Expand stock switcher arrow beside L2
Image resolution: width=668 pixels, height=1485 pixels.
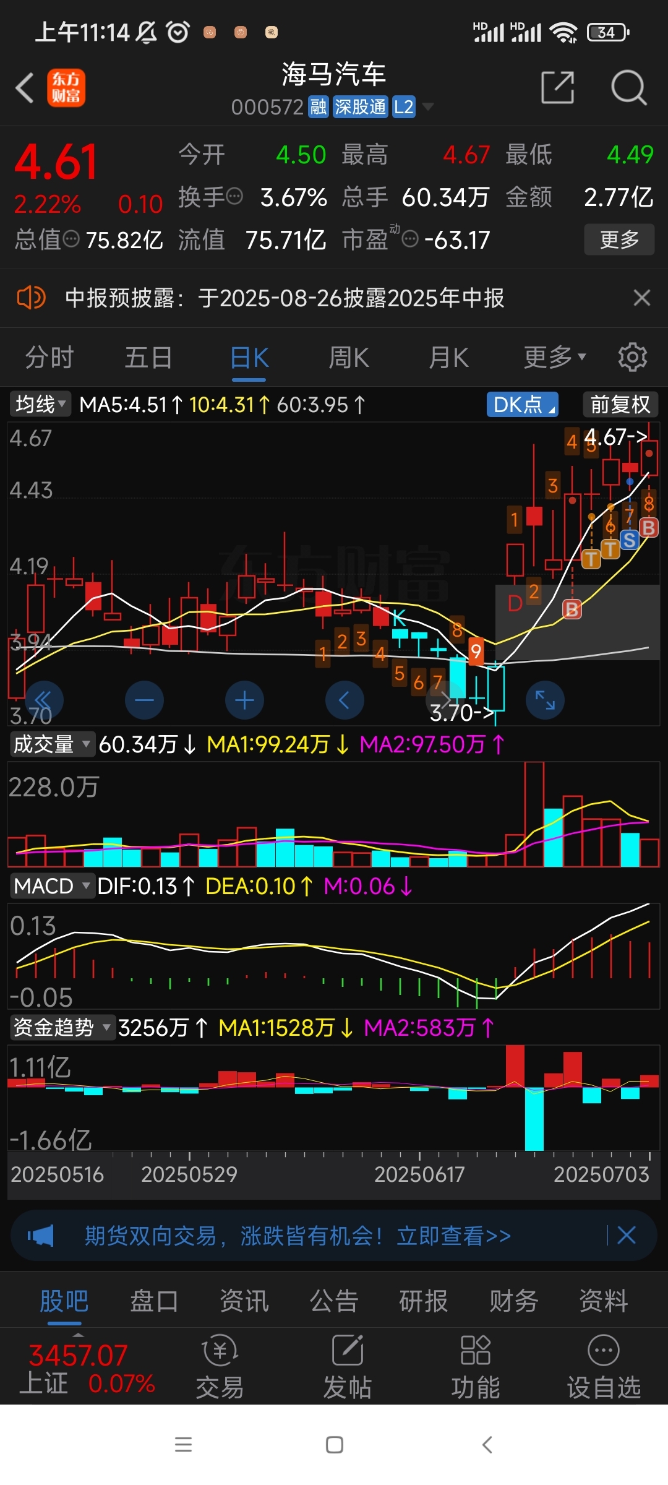click(427, 107)
